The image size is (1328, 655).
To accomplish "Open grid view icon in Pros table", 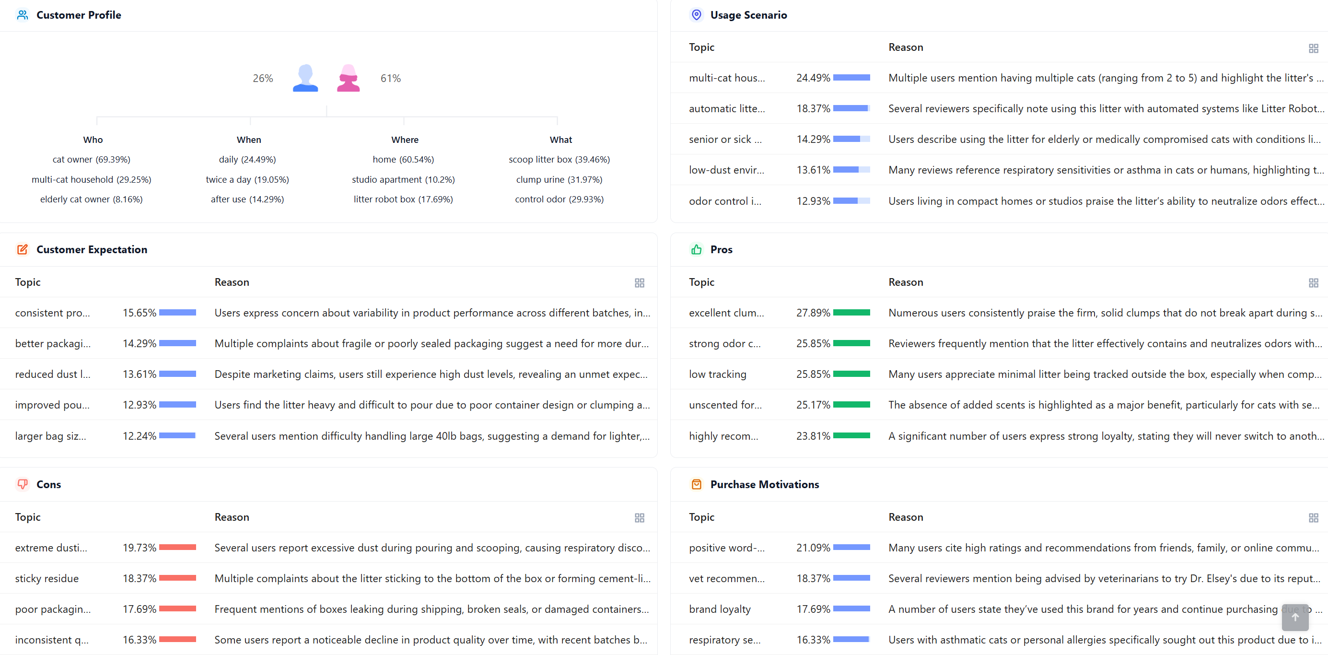I will pyautogui.click(x=1313, y=283).
